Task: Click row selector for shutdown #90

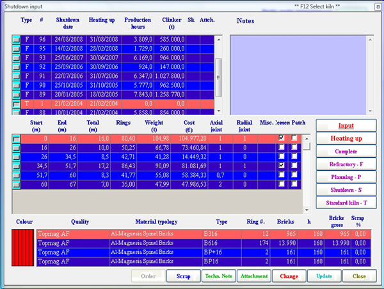Action: tap(17, 86)
